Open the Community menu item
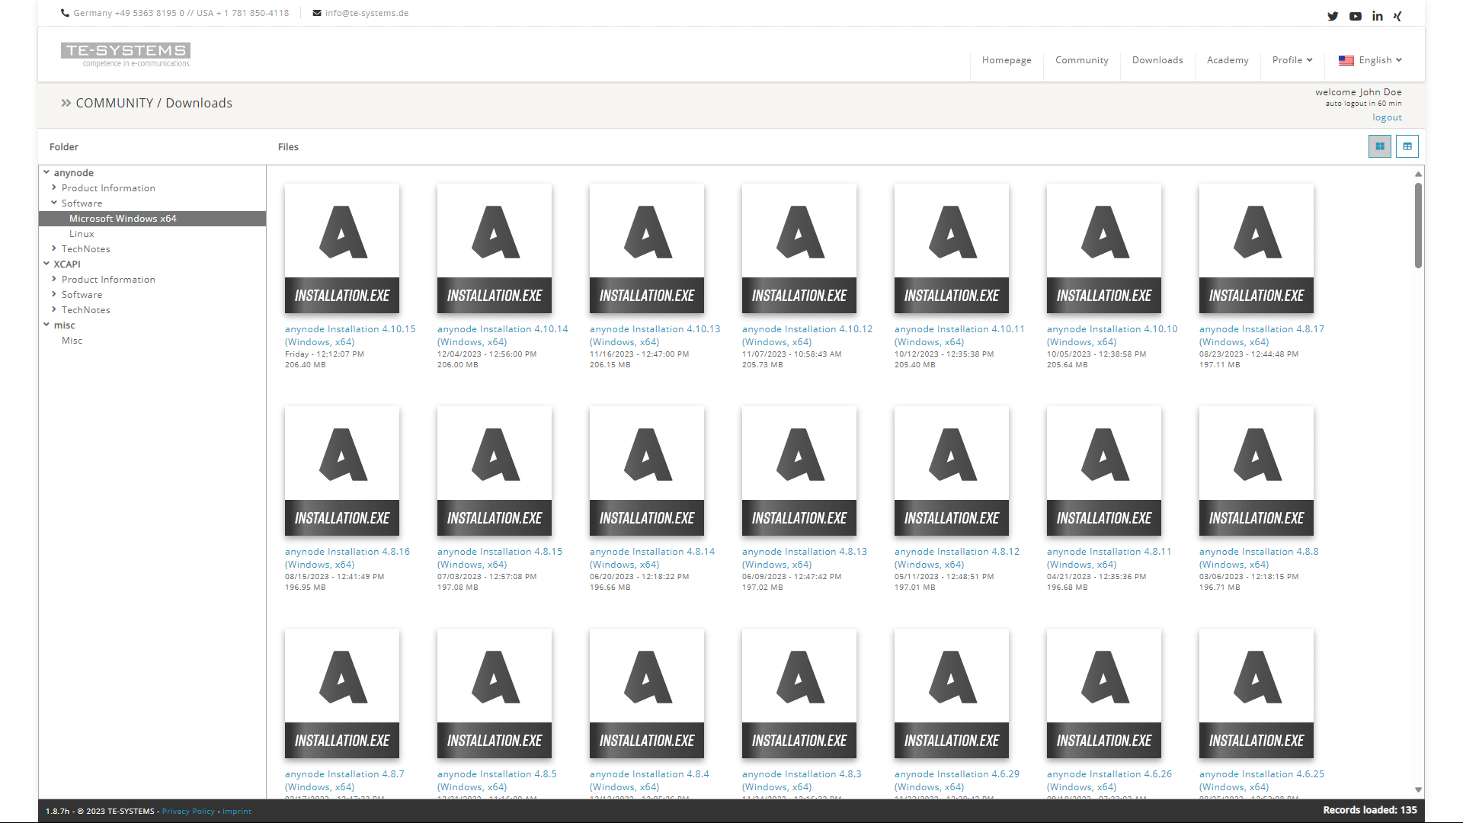This screenshot has height=823, width=1463. [x=1082, y=60]
